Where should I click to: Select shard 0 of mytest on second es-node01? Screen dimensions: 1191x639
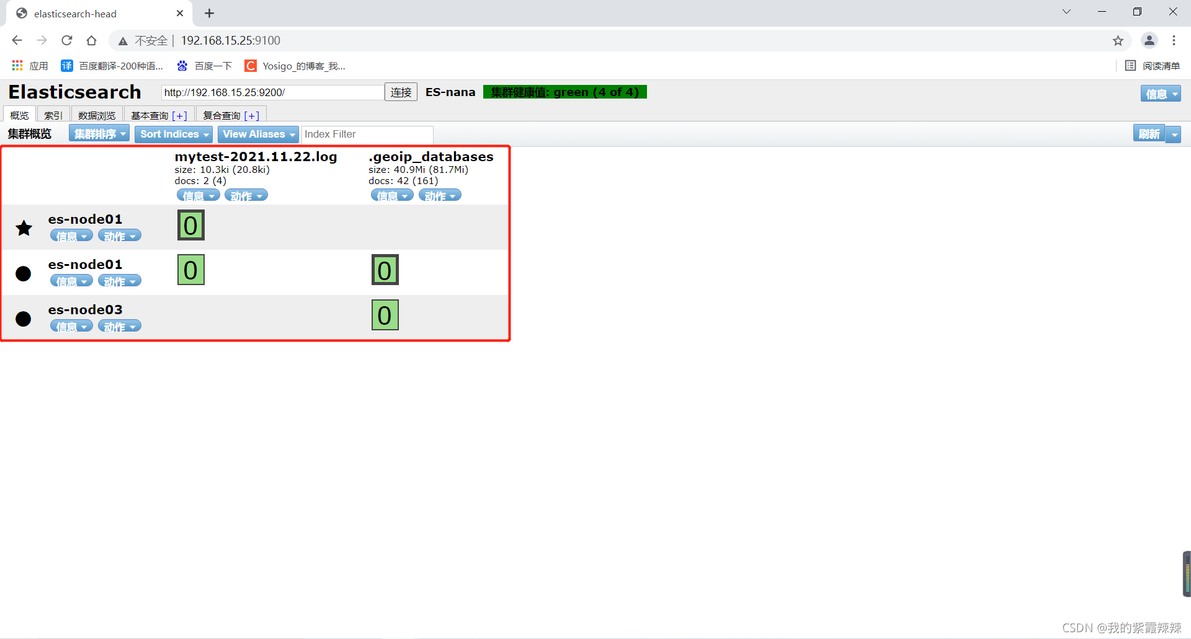pos(191,270)
